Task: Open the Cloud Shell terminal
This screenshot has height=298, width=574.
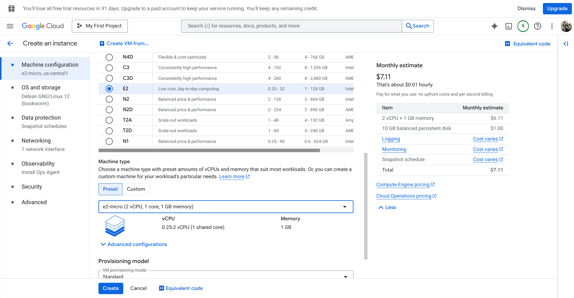Action: [x=509, y=26]
